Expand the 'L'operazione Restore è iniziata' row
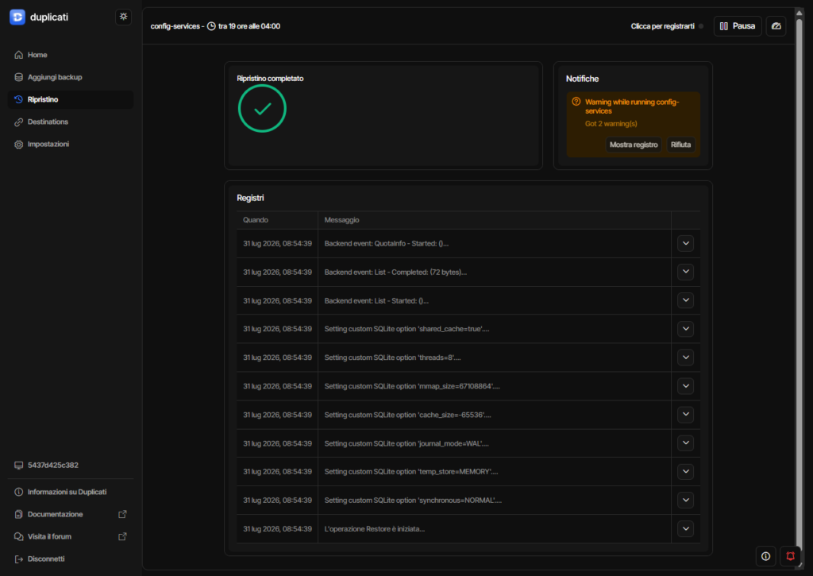Viewport: 813px width, 576px height. [x=685, y=528]
